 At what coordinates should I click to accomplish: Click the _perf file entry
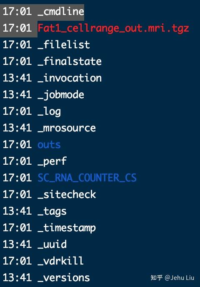[x=52, y=161]
